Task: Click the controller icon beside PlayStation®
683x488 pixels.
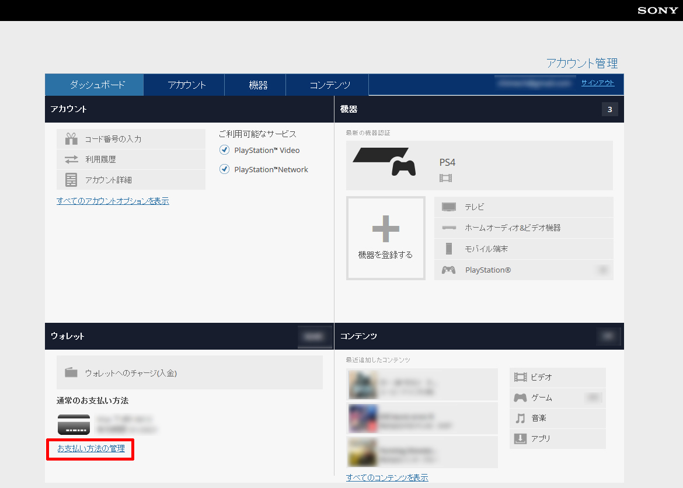Action: point(449,270)
